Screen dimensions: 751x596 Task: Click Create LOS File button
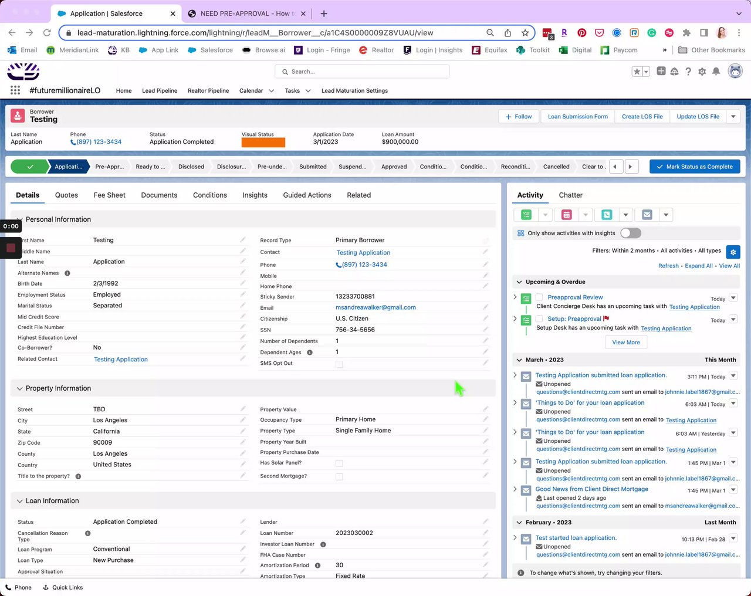642,117
